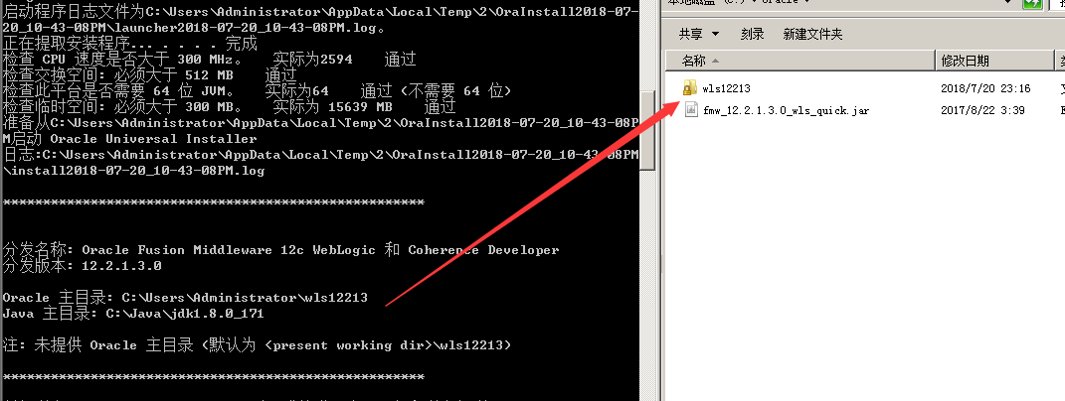Click the 检查 CPU 速度 console line
This screenshot has height=401, width=1065.
point(209,59)
